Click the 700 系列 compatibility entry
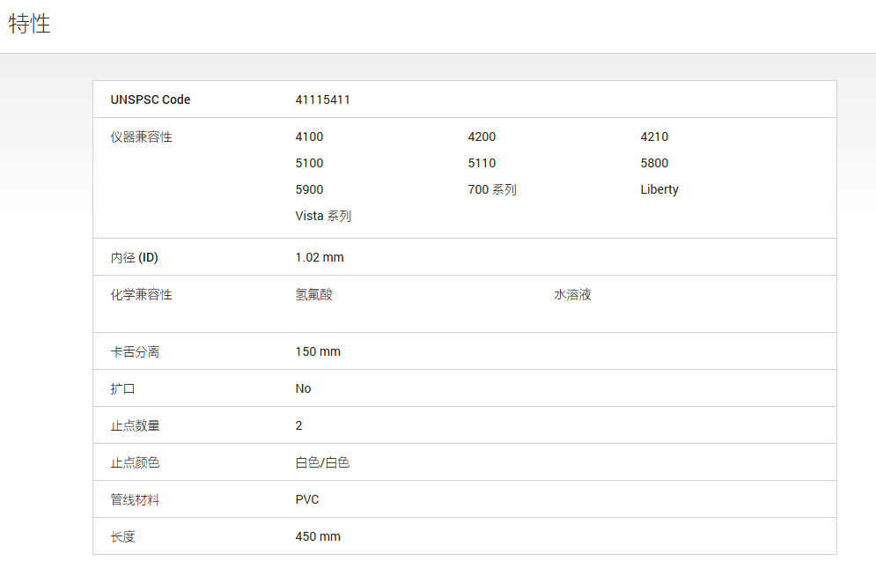The image size is (876, 583). click(491, 189)
